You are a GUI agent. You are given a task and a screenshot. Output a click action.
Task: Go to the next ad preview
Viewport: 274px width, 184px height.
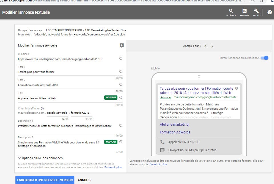pos(212,46)
